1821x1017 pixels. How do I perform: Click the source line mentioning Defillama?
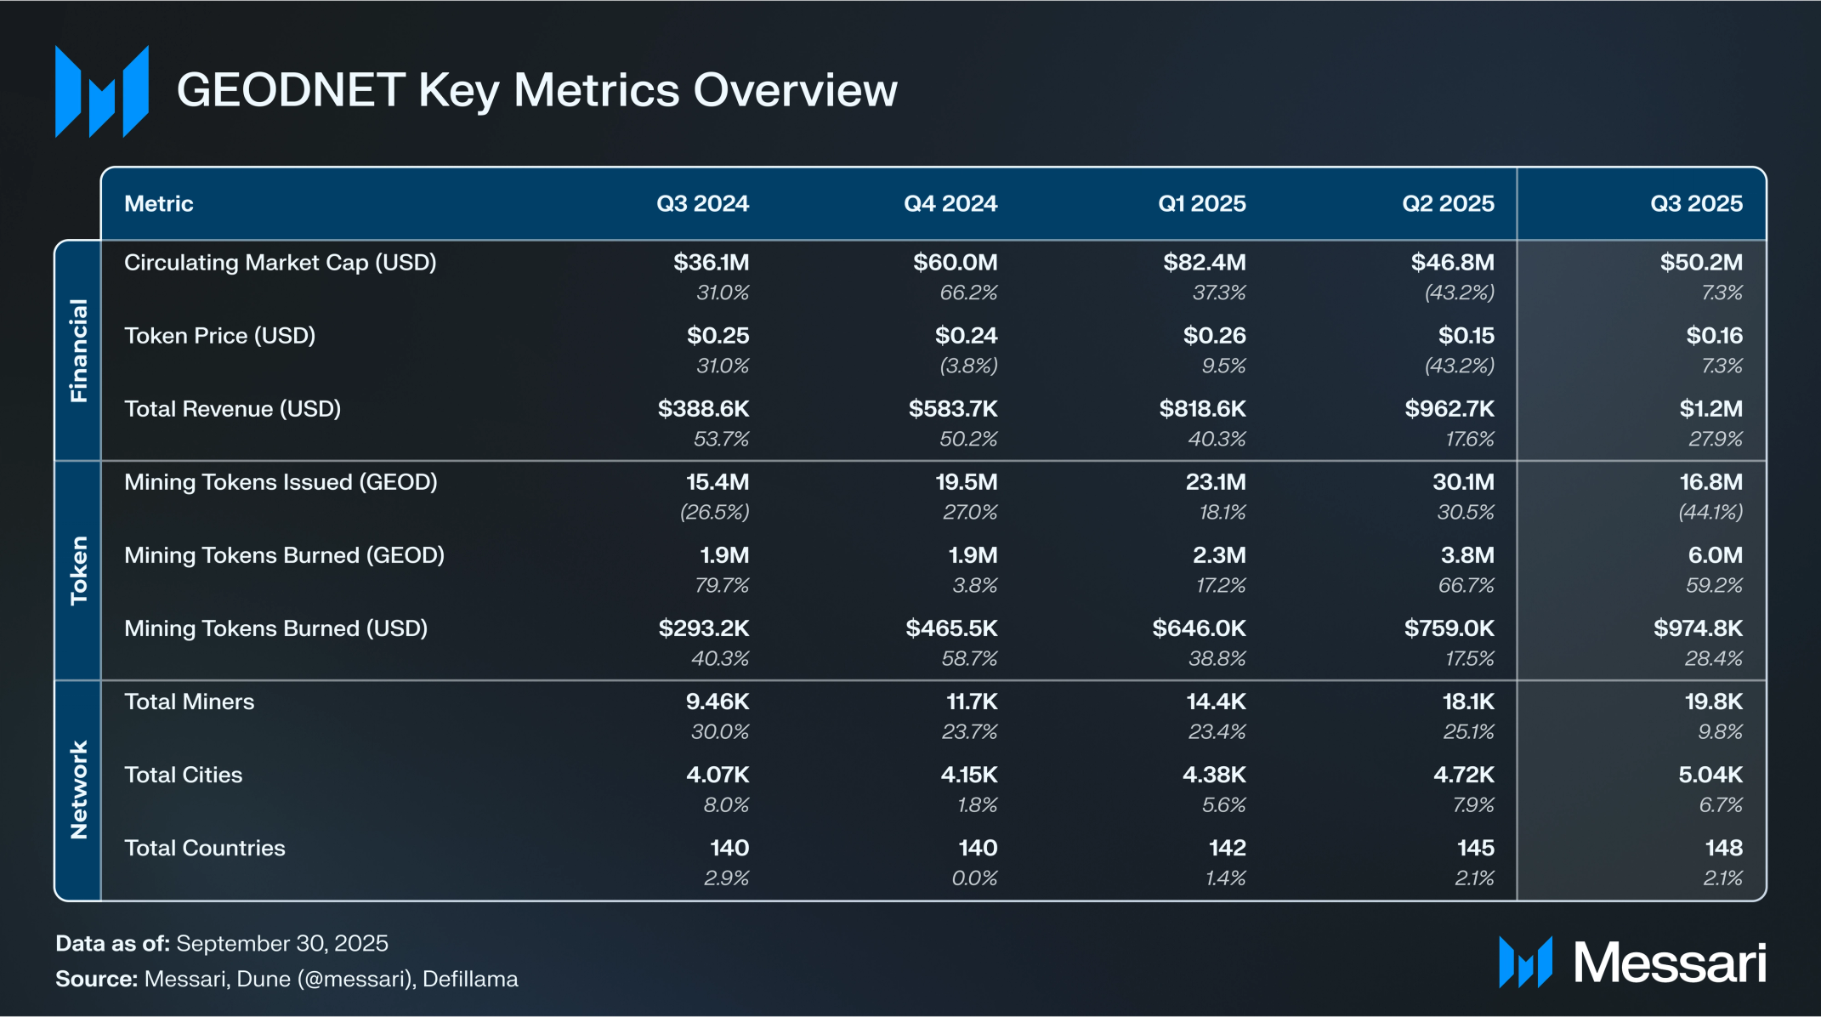coord(286,979)
